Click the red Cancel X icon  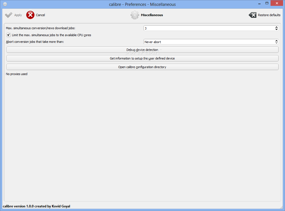pos(30,15)
